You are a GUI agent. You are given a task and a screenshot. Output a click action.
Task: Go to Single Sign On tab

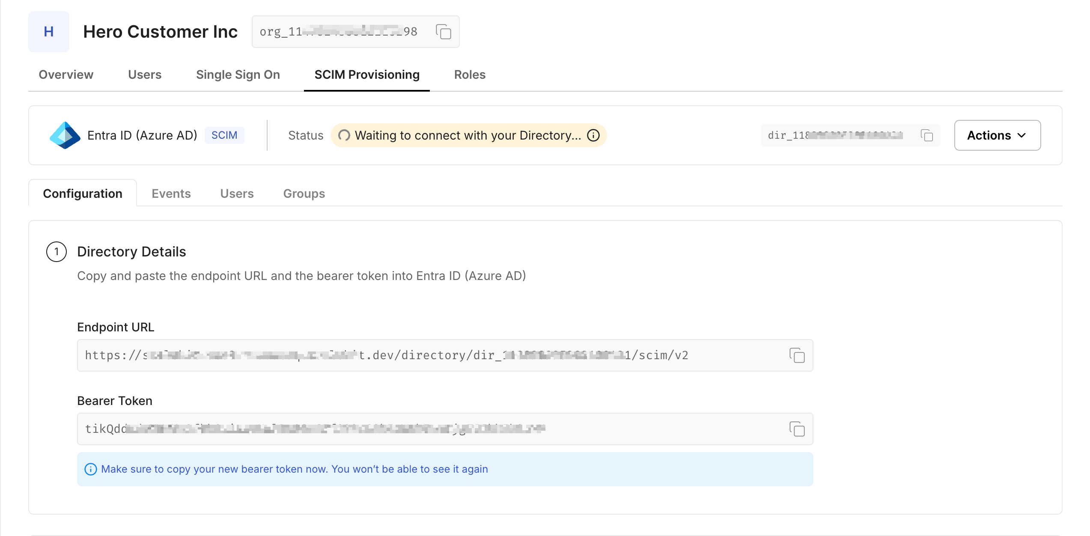tap(238, 74)
